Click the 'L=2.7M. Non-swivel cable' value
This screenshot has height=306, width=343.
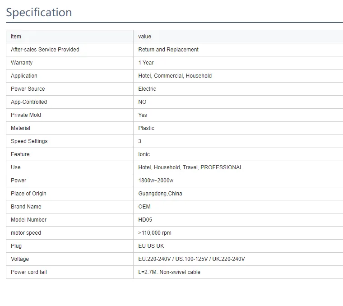coord(169,272)
